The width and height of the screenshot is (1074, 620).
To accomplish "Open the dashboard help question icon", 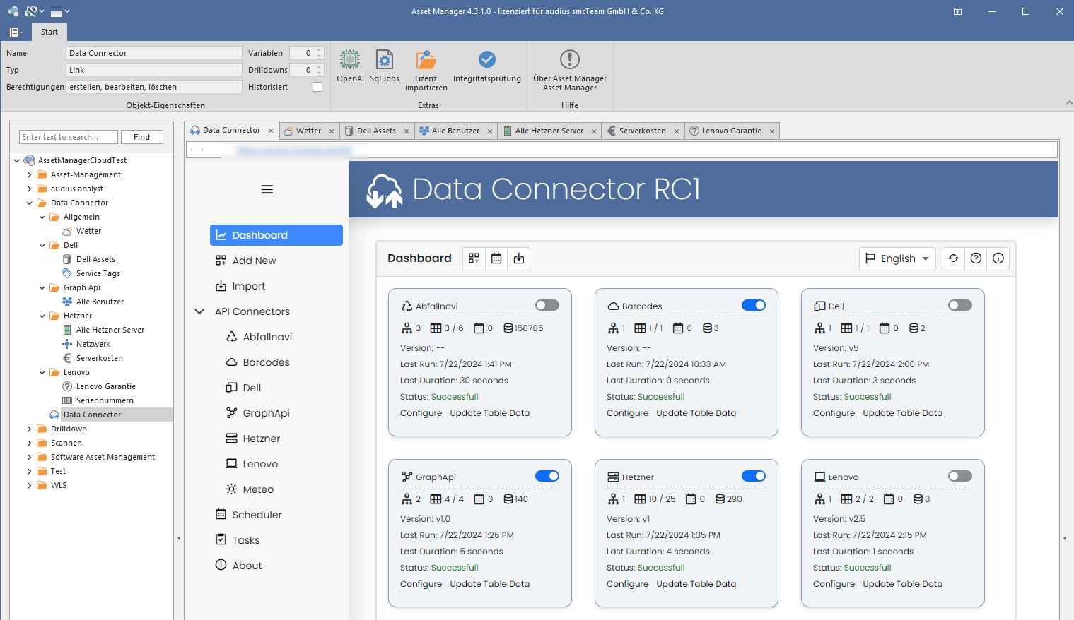I will (x=976, y=258).
